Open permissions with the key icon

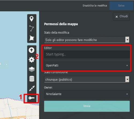[31, 98]
